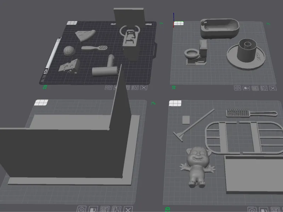
Task: Click the white grid icon on the dark pizza plate
Action: pos(72,23)
